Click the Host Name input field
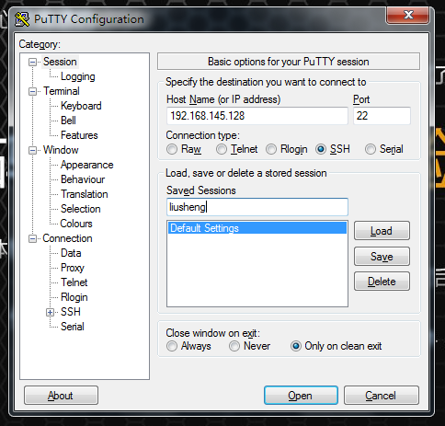This screenshot has width=445, height=426. (x=257, y=116)
